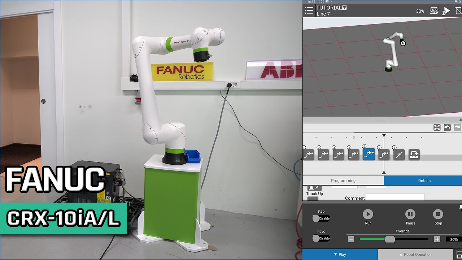
Task: Switch to the Programming tab
Action: point(344,181)
